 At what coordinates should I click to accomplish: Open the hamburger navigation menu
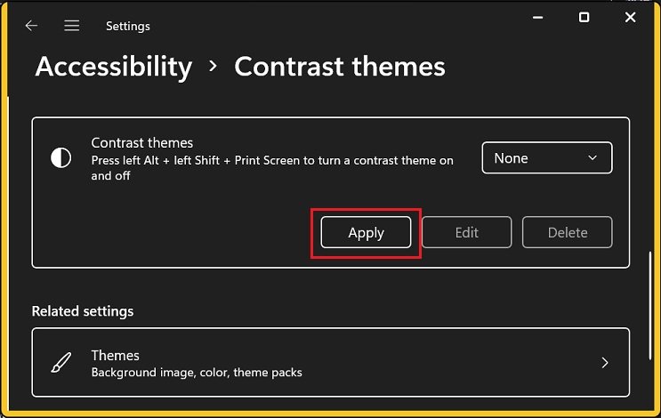[72, 26]
